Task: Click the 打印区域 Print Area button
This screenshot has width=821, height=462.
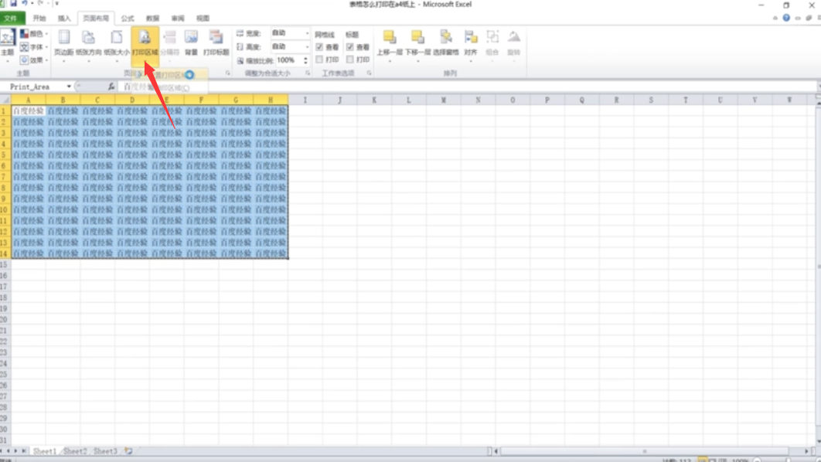Action: [x=145, y=45]
